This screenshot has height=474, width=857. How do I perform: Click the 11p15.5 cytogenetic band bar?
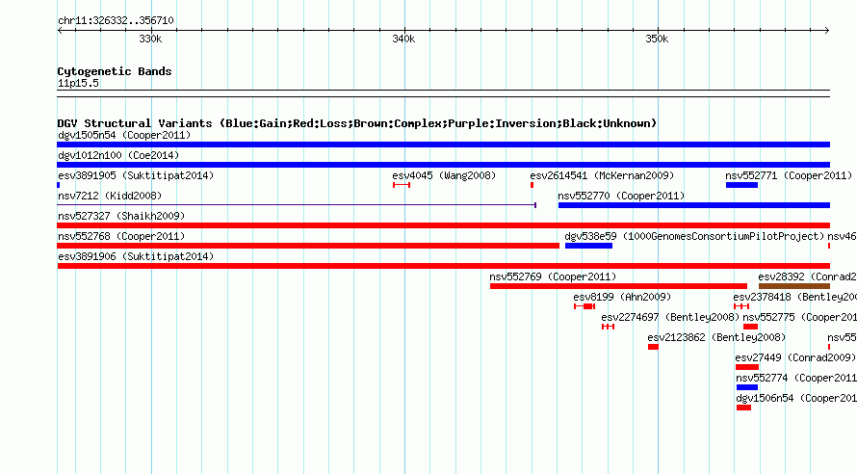pyautogui.click(x=443, y=93)
